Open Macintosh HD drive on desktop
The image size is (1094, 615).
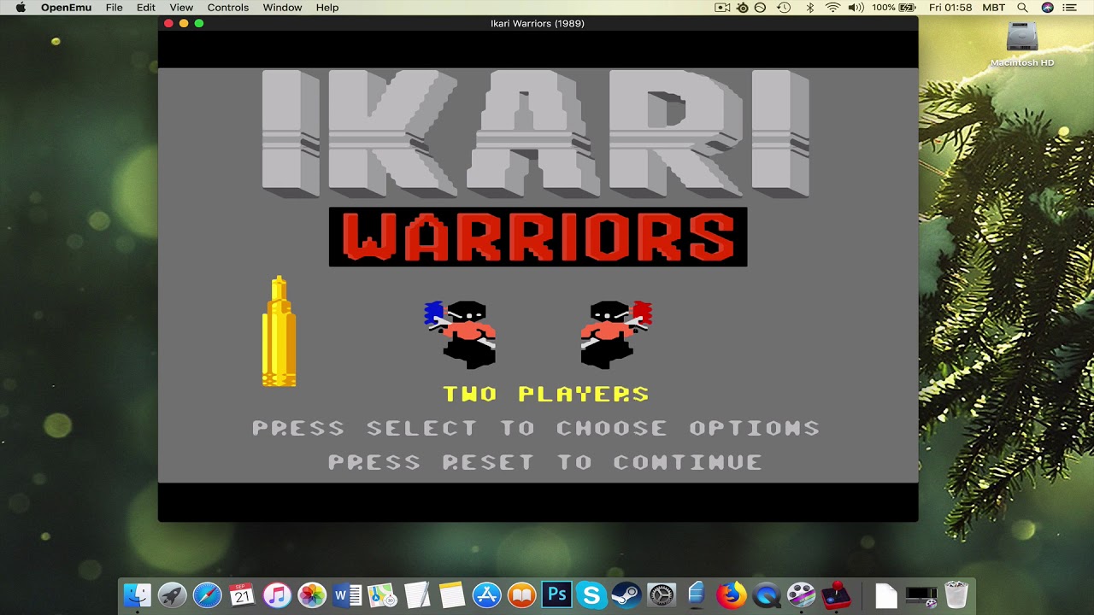point(1022,44)
